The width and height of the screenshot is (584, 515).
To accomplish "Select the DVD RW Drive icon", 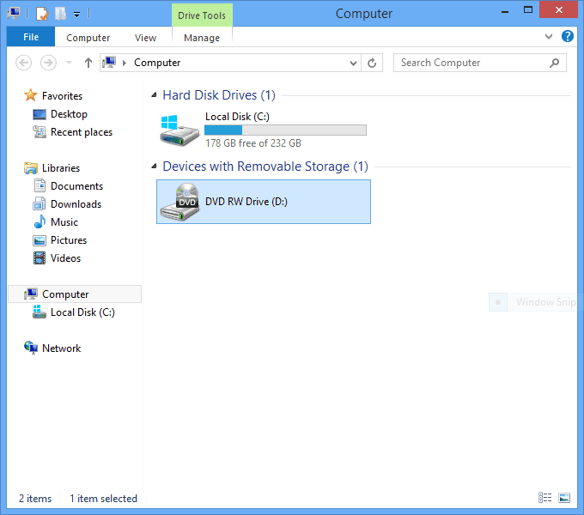I will (x=179, y=202).
